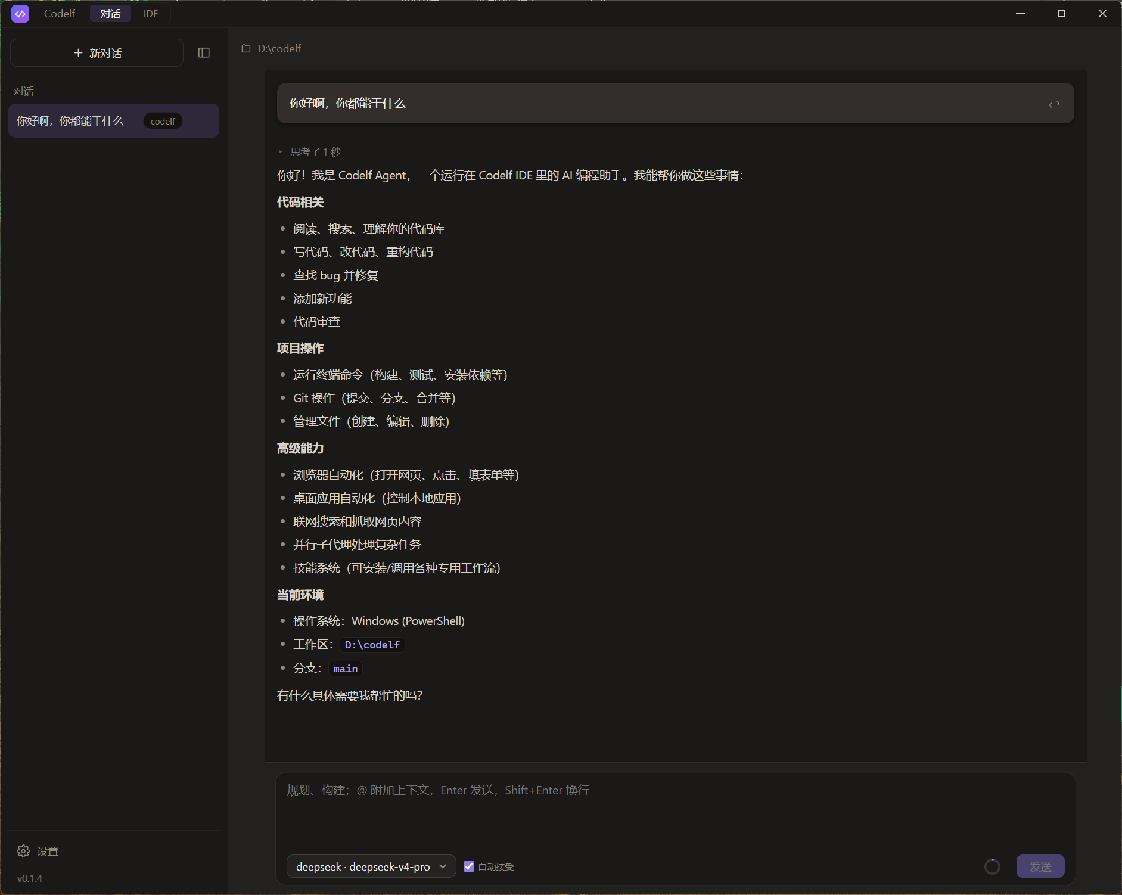Start a 新对话 conversation
1122x895 pixels.
[97, 53]
